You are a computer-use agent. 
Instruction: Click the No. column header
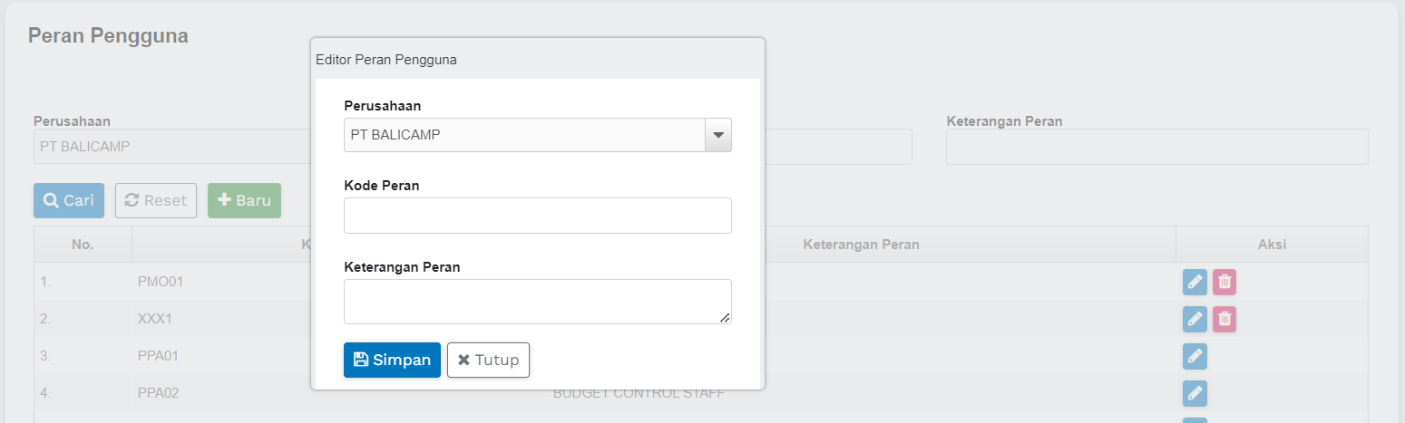pos(83,245)
